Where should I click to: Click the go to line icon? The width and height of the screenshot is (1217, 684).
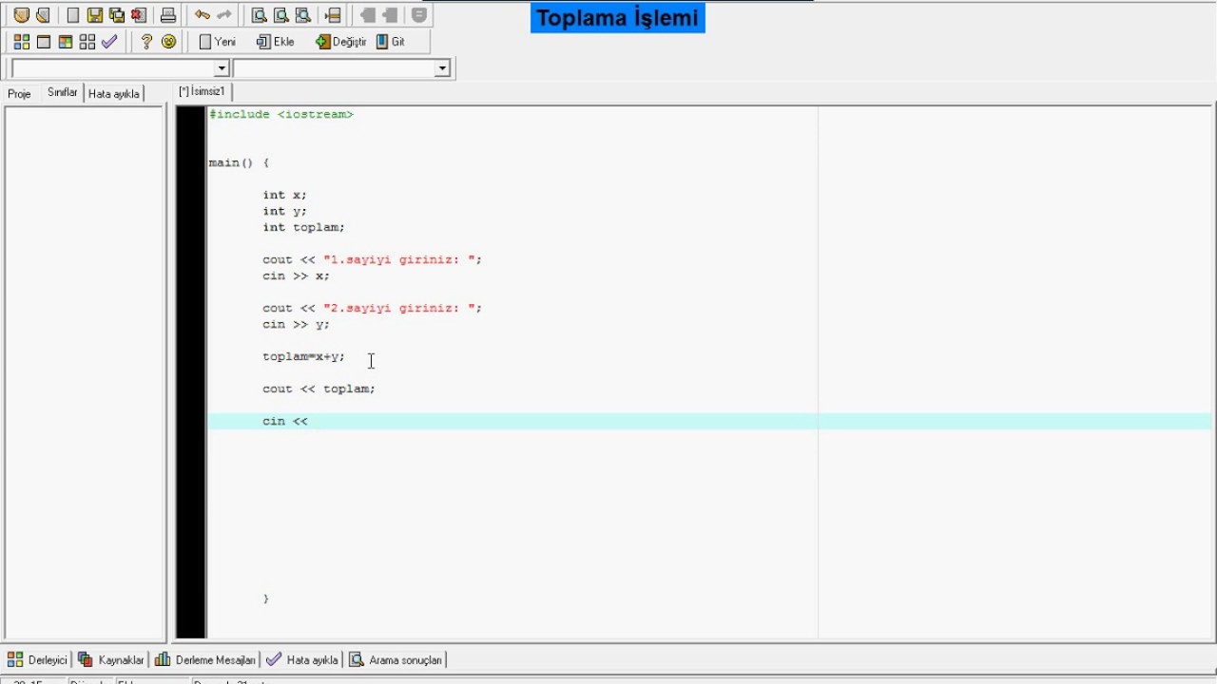333,15
